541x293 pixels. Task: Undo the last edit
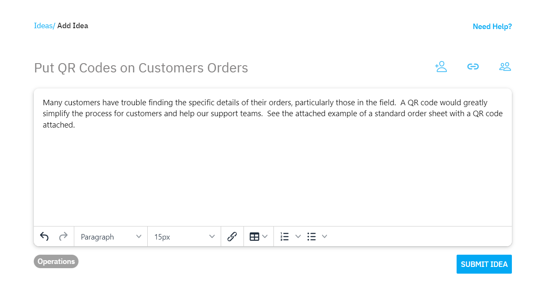pos(44,237)
